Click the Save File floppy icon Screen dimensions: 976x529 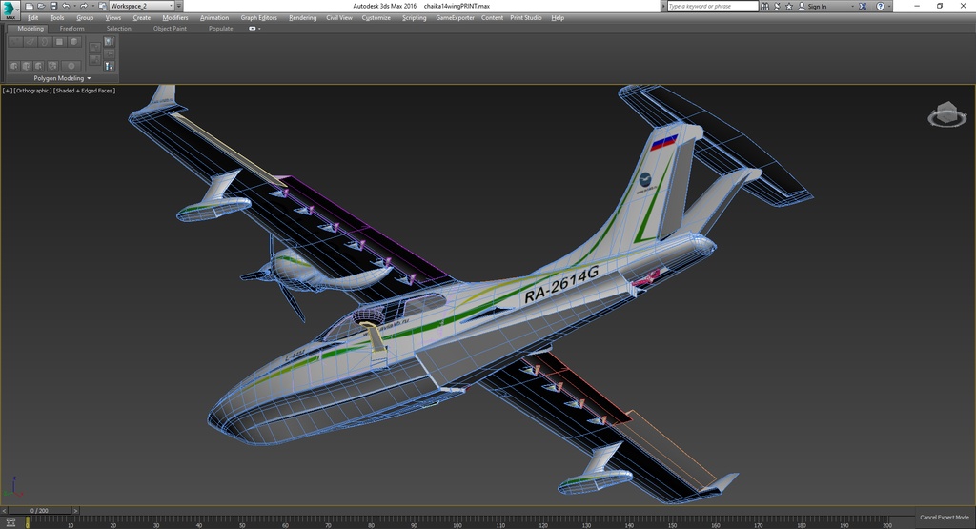click(53, 6)
